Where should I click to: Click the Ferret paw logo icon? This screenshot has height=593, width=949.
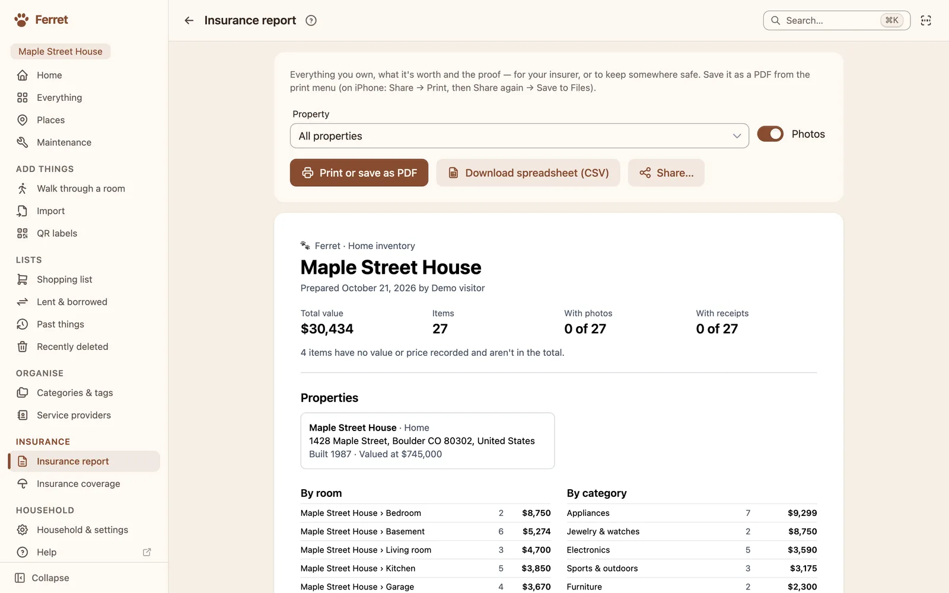tap(21, 20)
